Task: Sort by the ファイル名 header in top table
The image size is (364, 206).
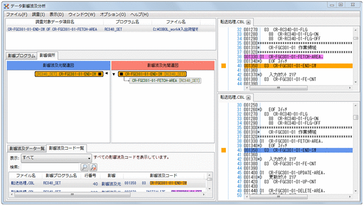Action: tap(176, 22)
